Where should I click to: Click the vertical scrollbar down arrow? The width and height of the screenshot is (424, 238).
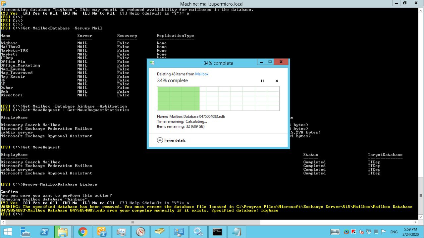click(421, 217)
